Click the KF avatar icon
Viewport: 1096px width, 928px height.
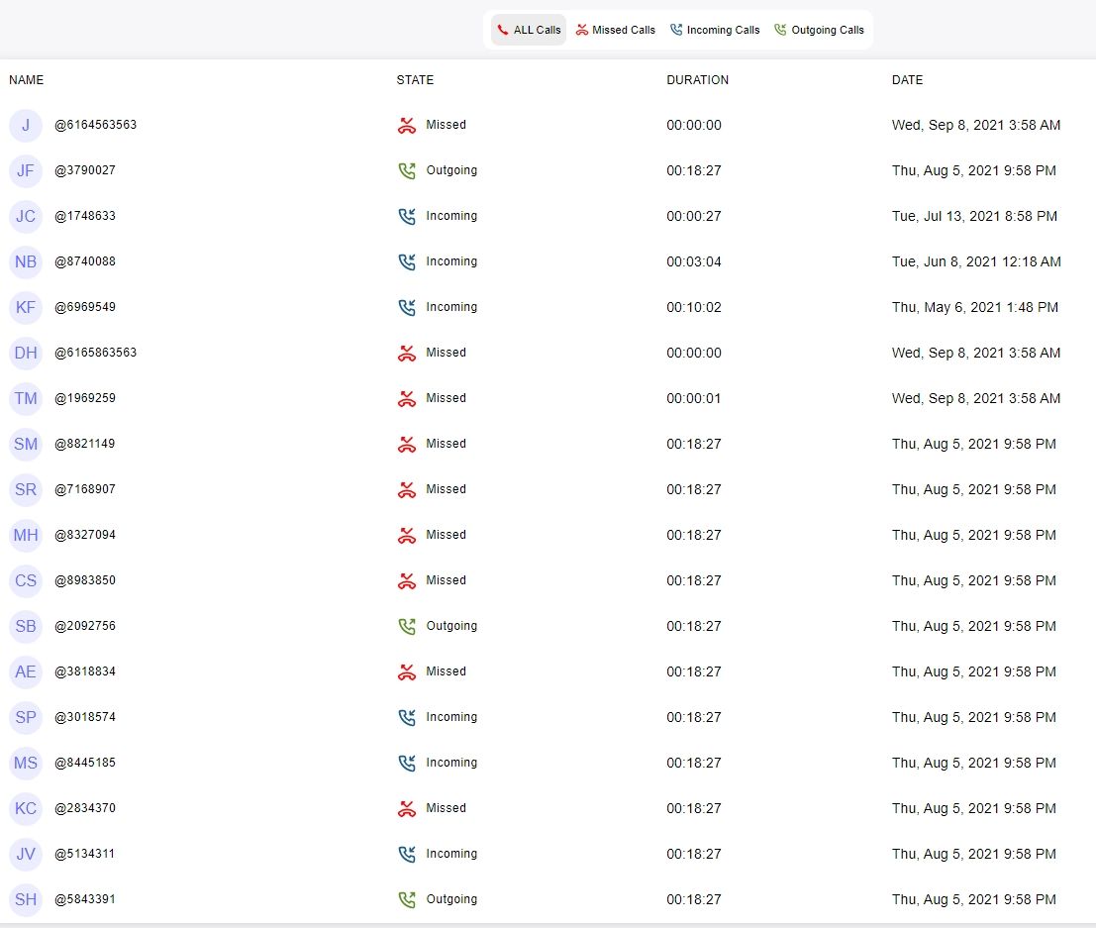click(x=26, y=307)
